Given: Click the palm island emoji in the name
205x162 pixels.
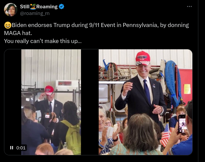Looking at the screenshot, I should [x=33, y=7].
